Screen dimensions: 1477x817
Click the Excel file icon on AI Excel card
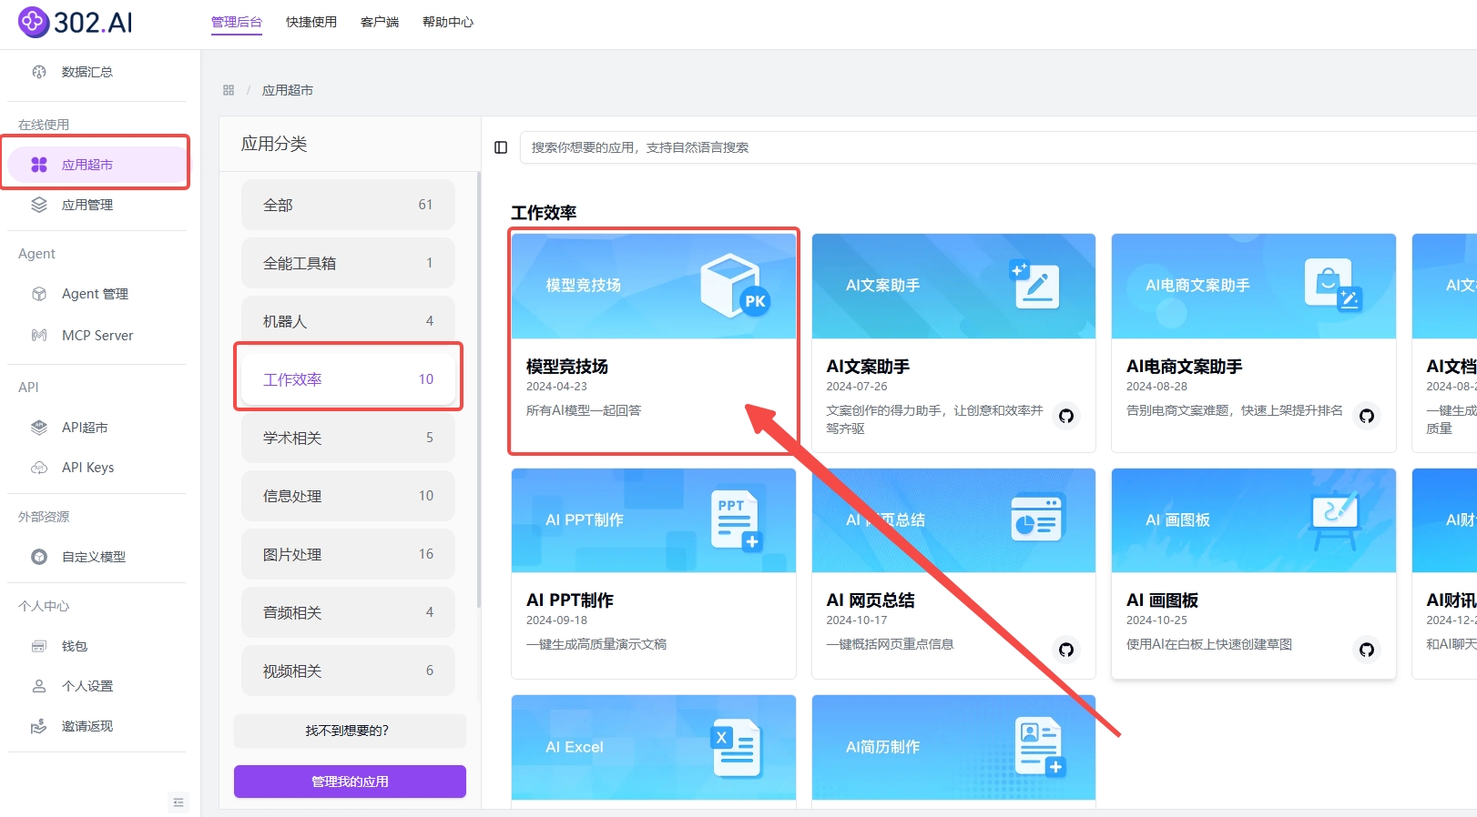737,748
